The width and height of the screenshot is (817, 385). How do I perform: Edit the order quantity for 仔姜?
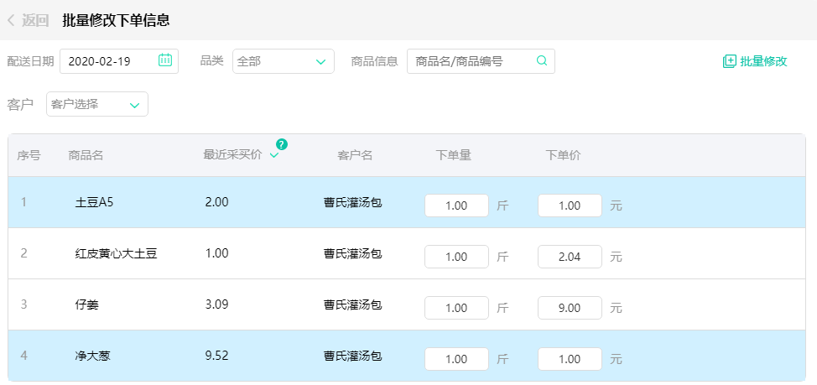click(x=456, y=307)
